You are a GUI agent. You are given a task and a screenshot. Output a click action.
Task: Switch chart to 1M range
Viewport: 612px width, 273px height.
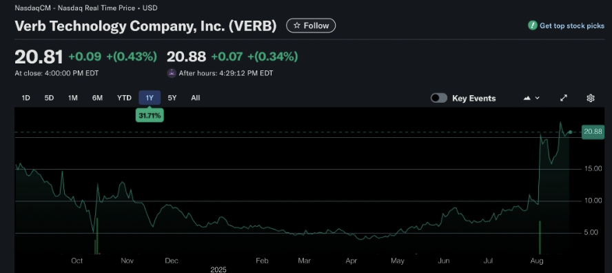point(72,98)
